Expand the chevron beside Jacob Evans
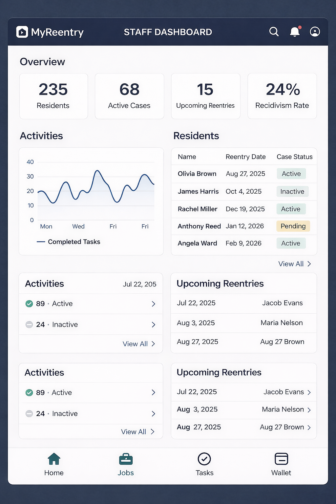This screenshot has width=336, height=504. (x=309, y=392)
